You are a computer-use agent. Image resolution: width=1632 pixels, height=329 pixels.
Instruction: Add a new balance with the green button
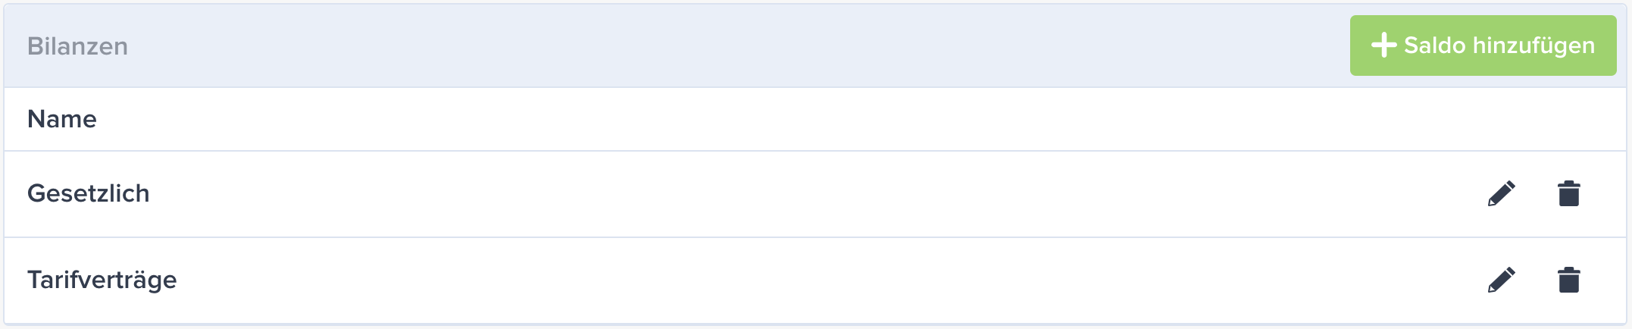(x=1483, y=45)
